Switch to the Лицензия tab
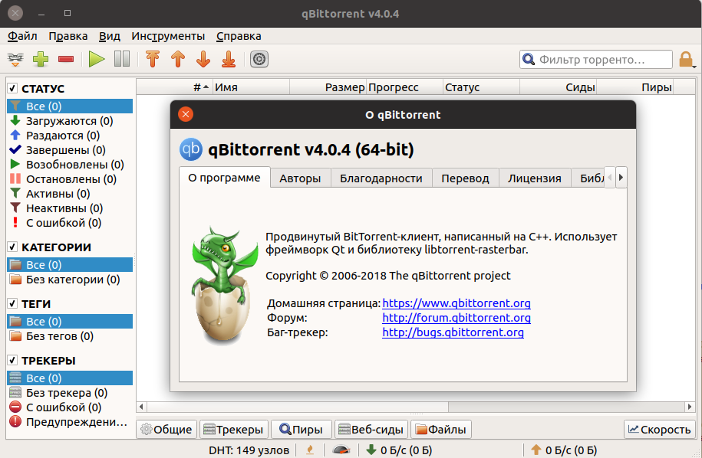Screen dimensions: 702x458 534,178
